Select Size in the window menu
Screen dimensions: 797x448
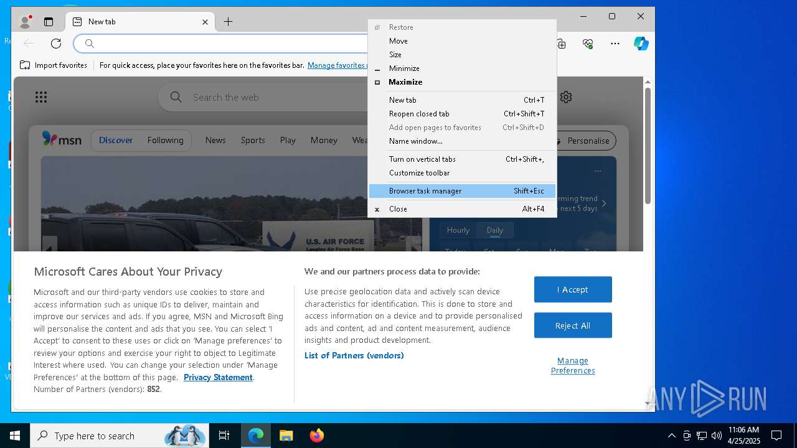pos(462,55)
